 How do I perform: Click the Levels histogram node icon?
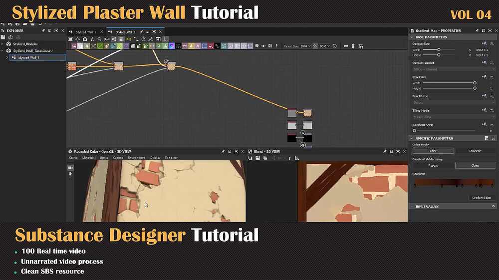165,46
